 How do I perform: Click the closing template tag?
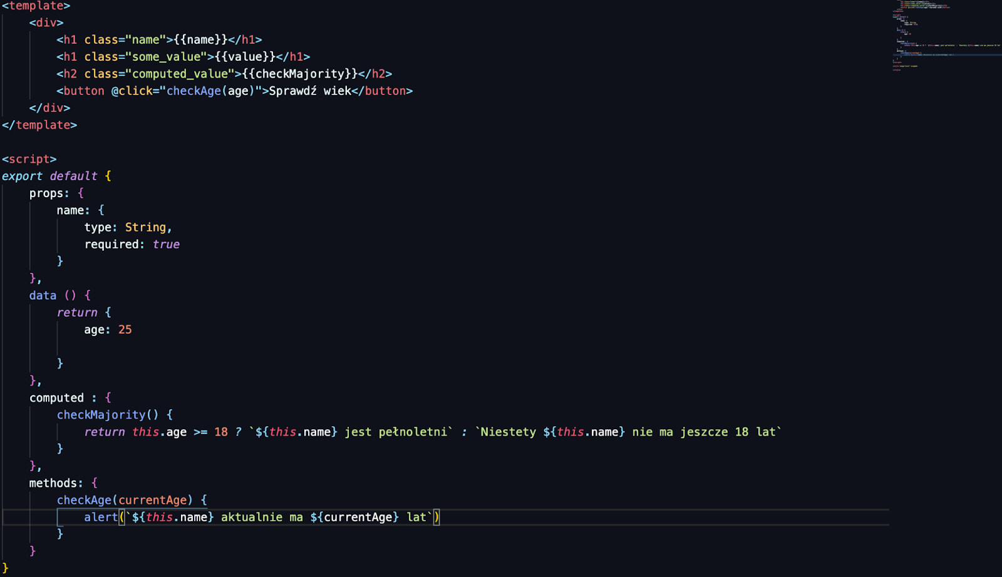pyautogui.click(x=39, y=125)
